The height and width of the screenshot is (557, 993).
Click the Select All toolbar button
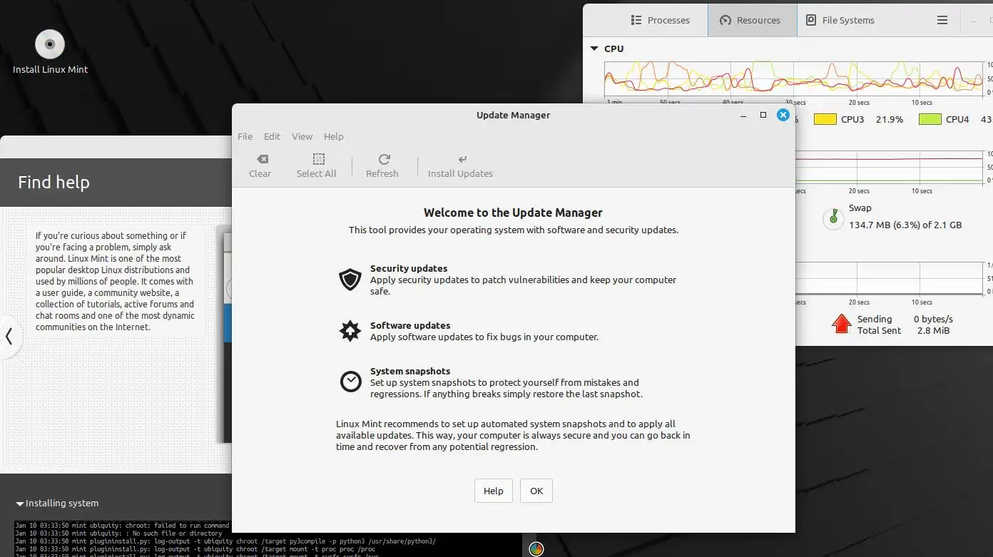coord(316,165)
